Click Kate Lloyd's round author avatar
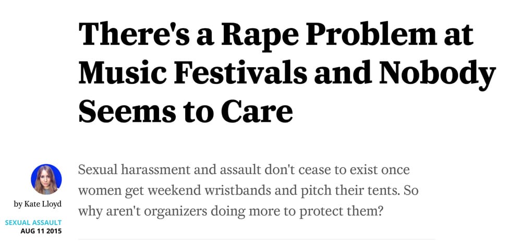This screenshot has width=510, height=243. [x=46, y=179]
